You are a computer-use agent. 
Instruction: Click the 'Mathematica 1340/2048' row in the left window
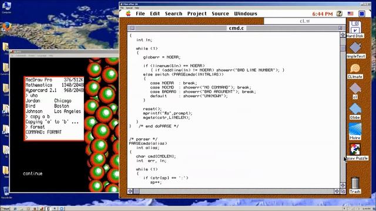[55, 85]
